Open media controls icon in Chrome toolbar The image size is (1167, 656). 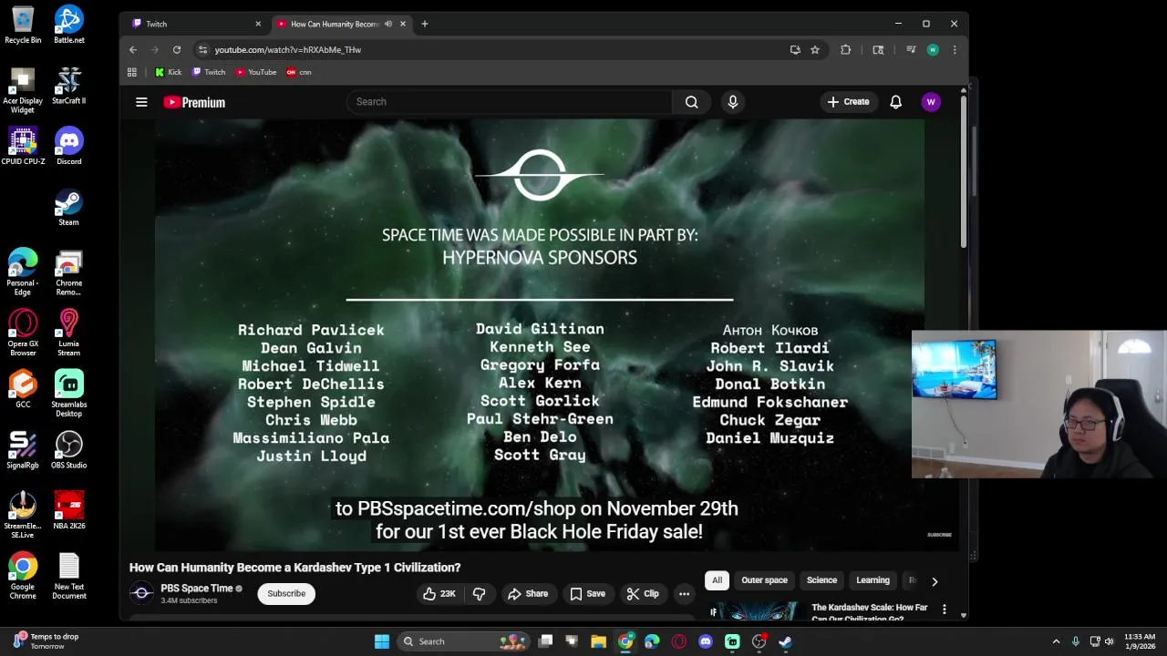pos(911,50)
